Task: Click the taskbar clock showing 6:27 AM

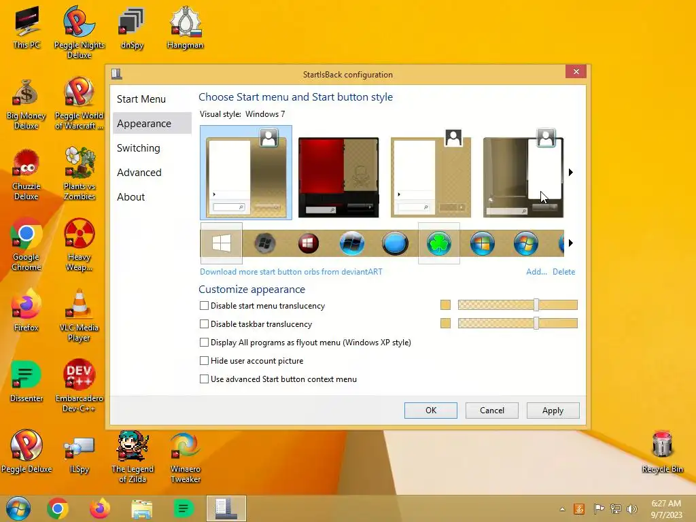Action: click(666, 509)
